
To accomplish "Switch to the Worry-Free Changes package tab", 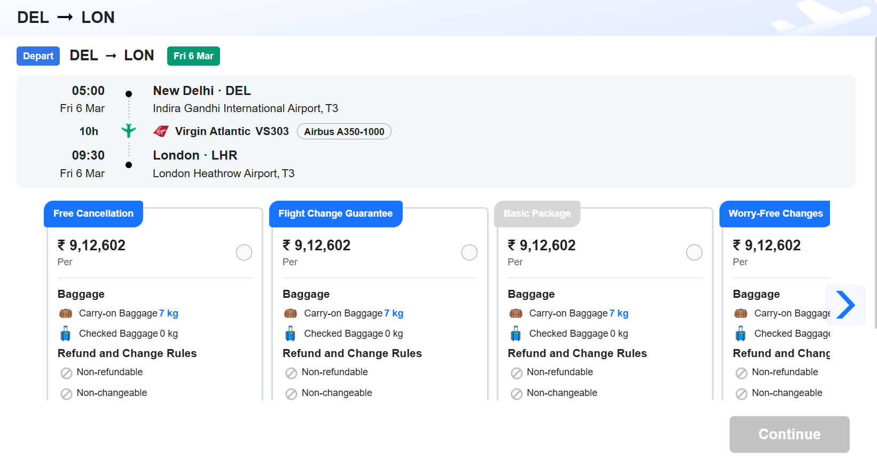I will (775, 213).
